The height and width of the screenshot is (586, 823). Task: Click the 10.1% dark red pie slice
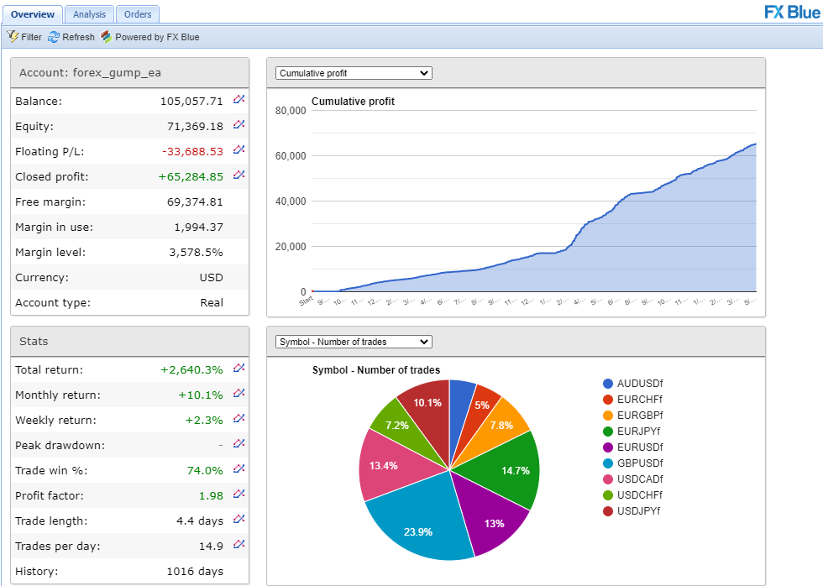point(427,409)
